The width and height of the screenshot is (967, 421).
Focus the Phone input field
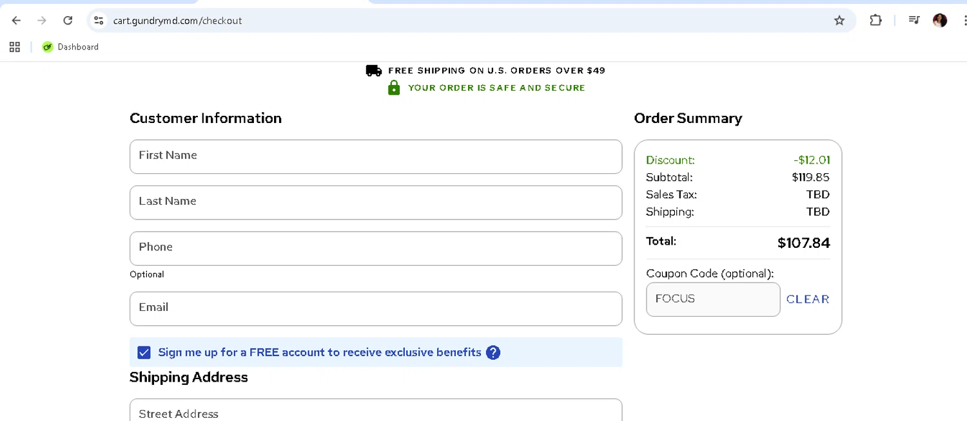click(375, 248)
